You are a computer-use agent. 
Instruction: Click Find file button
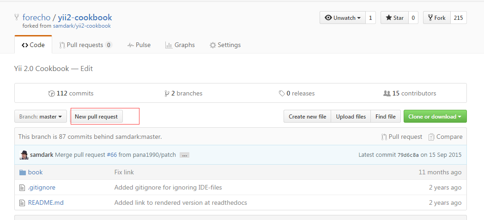(386, 117)
